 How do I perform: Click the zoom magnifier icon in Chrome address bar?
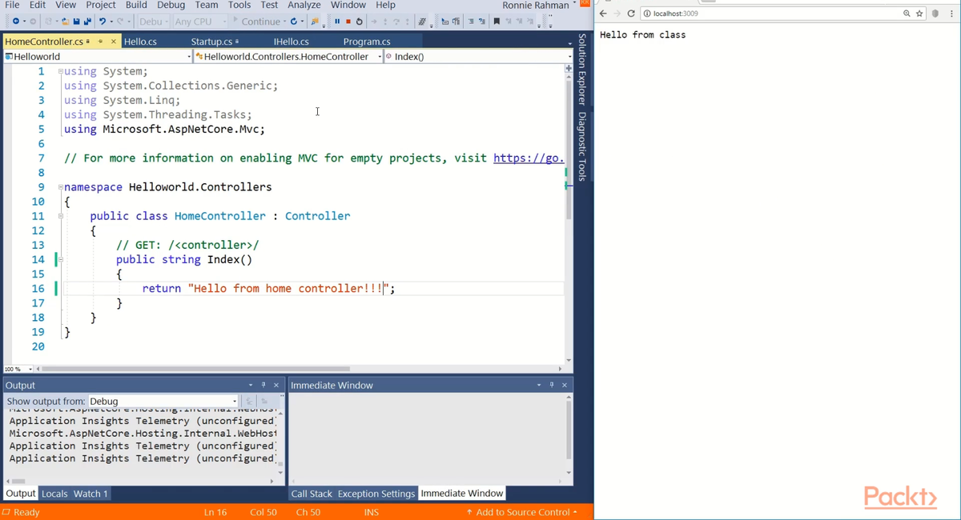pos(907,14)
